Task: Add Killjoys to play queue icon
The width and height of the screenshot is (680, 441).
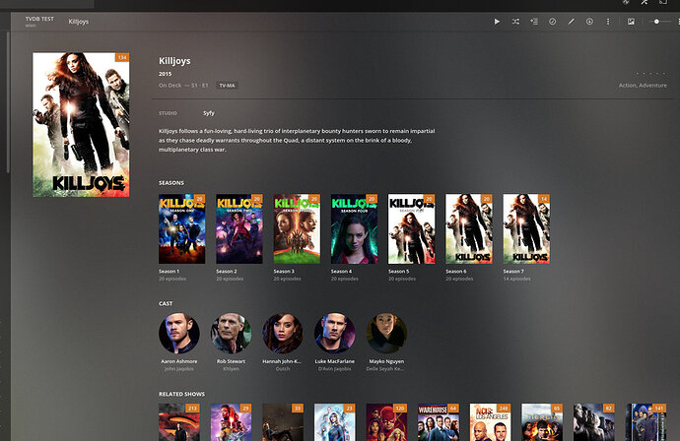Action: coord(534,22)
